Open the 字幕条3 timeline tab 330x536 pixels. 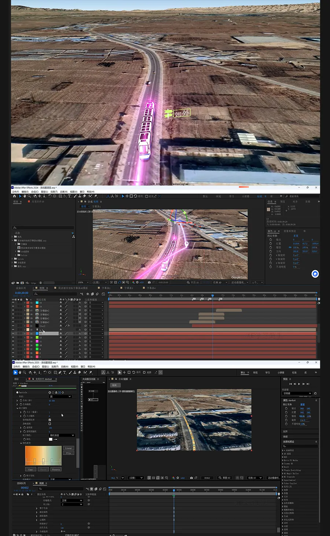tap(128, 288)
